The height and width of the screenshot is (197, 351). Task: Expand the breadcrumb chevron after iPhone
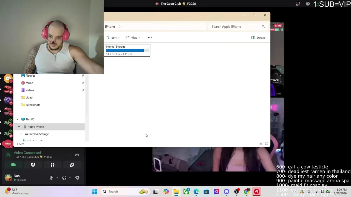click(120, 27)
